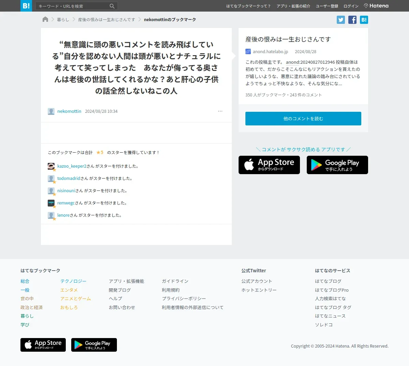The height and width of the screenshot is (366, 409).
Task: Click nisinouni's avatar
Action: (51, 191)
